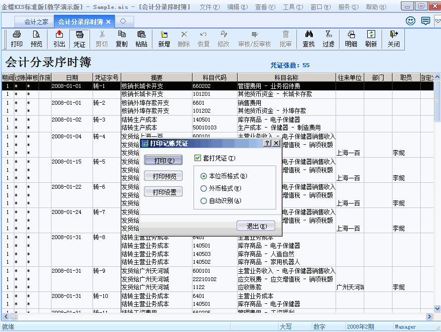The height and width of the screenshot is (332, 441).
Task: Click the horizontal scrollbar right arrow
Action: [x=429, y=317]
